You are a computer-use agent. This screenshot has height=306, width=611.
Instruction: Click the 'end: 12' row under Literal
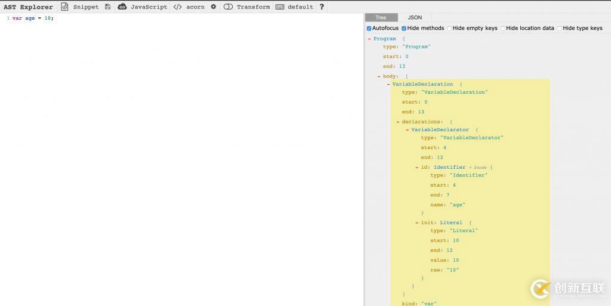[442, 251]
